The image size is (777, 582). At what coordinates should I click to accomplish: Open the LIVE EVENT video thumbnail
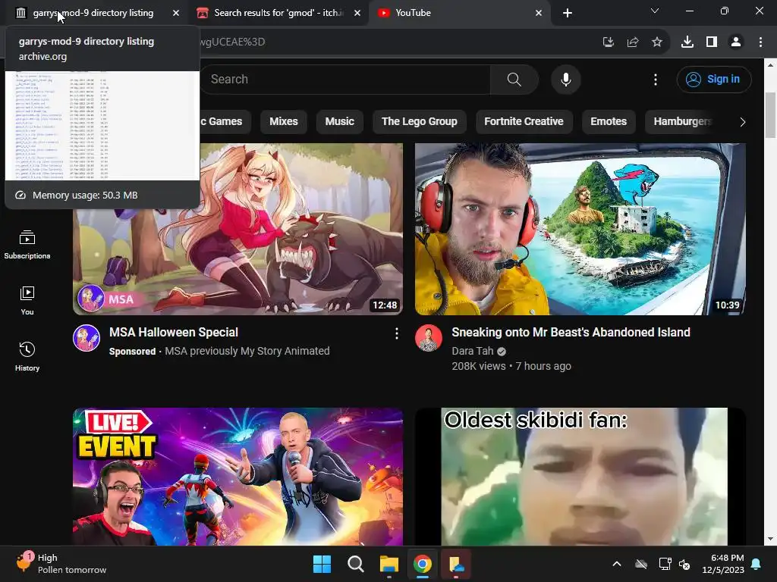tap(238, 477)
